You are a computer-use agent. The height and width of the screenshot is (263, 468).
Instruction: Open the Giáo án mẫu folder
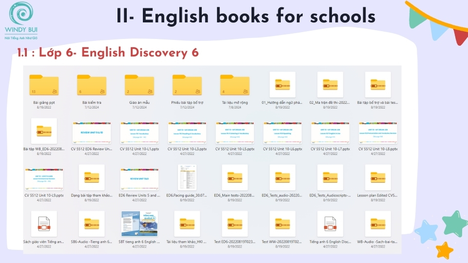pos(139,85)
